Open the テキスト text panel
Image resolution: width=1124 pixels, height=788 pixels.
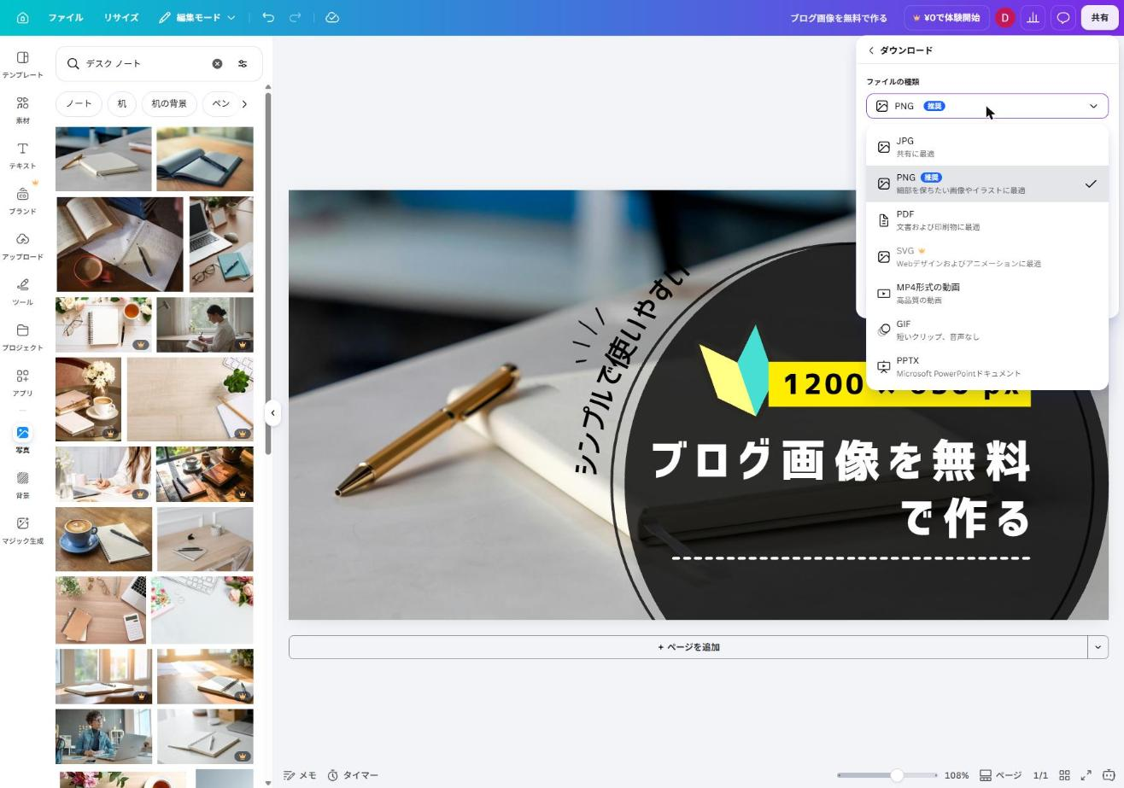pyautogui.click(x=22, y=155)
